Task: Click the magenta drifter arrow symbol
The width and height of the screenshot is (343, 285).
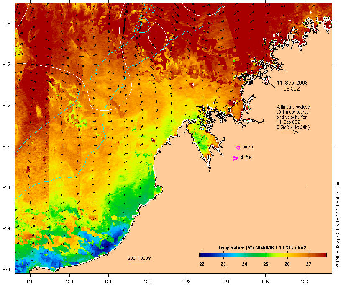Action: (235, 158)
